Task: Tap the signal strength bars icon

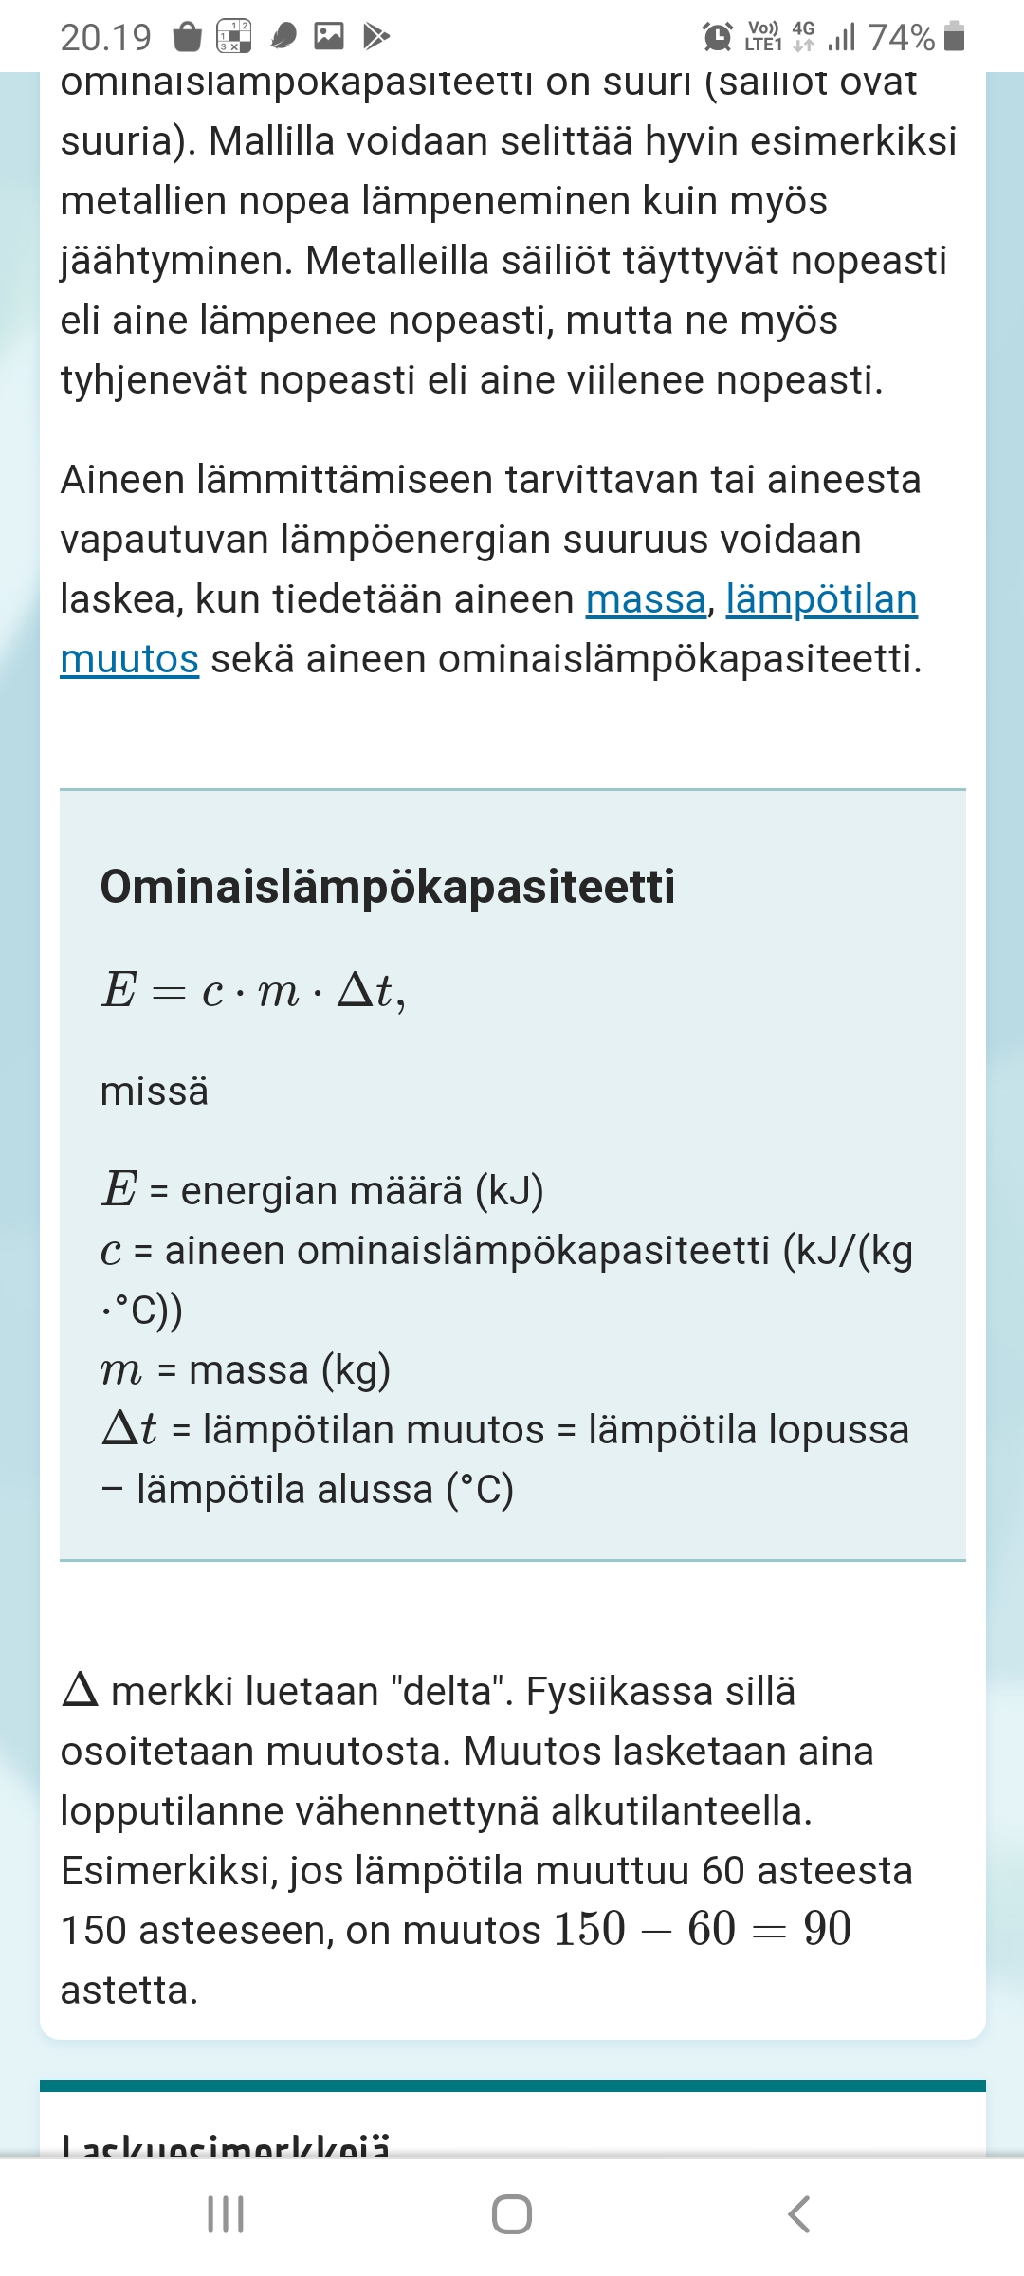Action: pyautogui.click(x=841, y=37)
